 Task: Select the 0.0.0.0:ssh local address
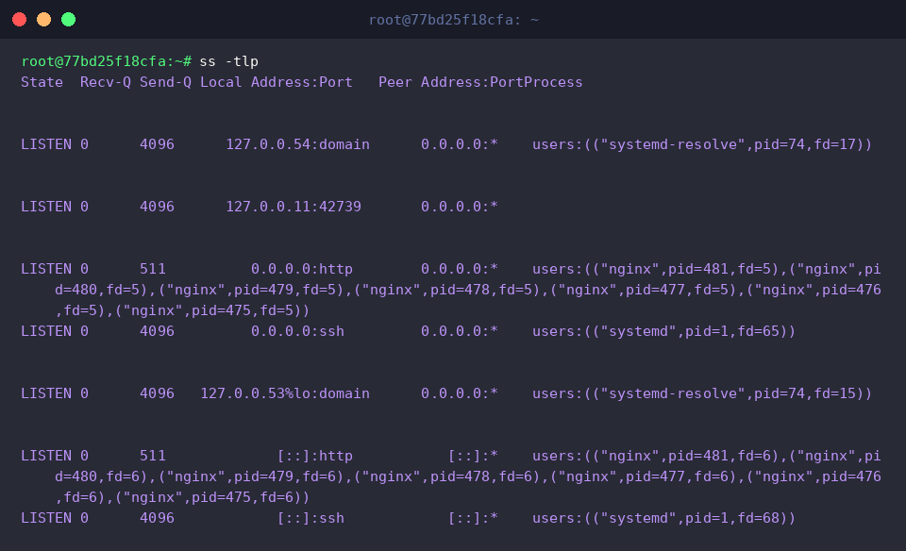point(297,331)
